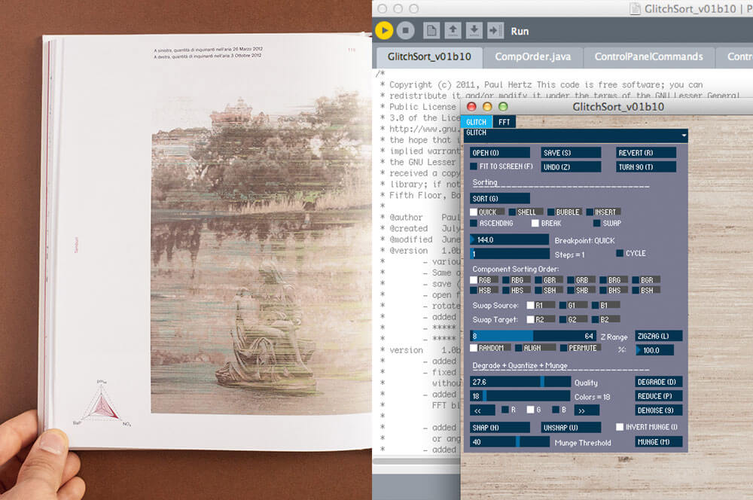753x500 pixels.
Task: Export the application with the right-arrow icon
Action: coord(495,31)
